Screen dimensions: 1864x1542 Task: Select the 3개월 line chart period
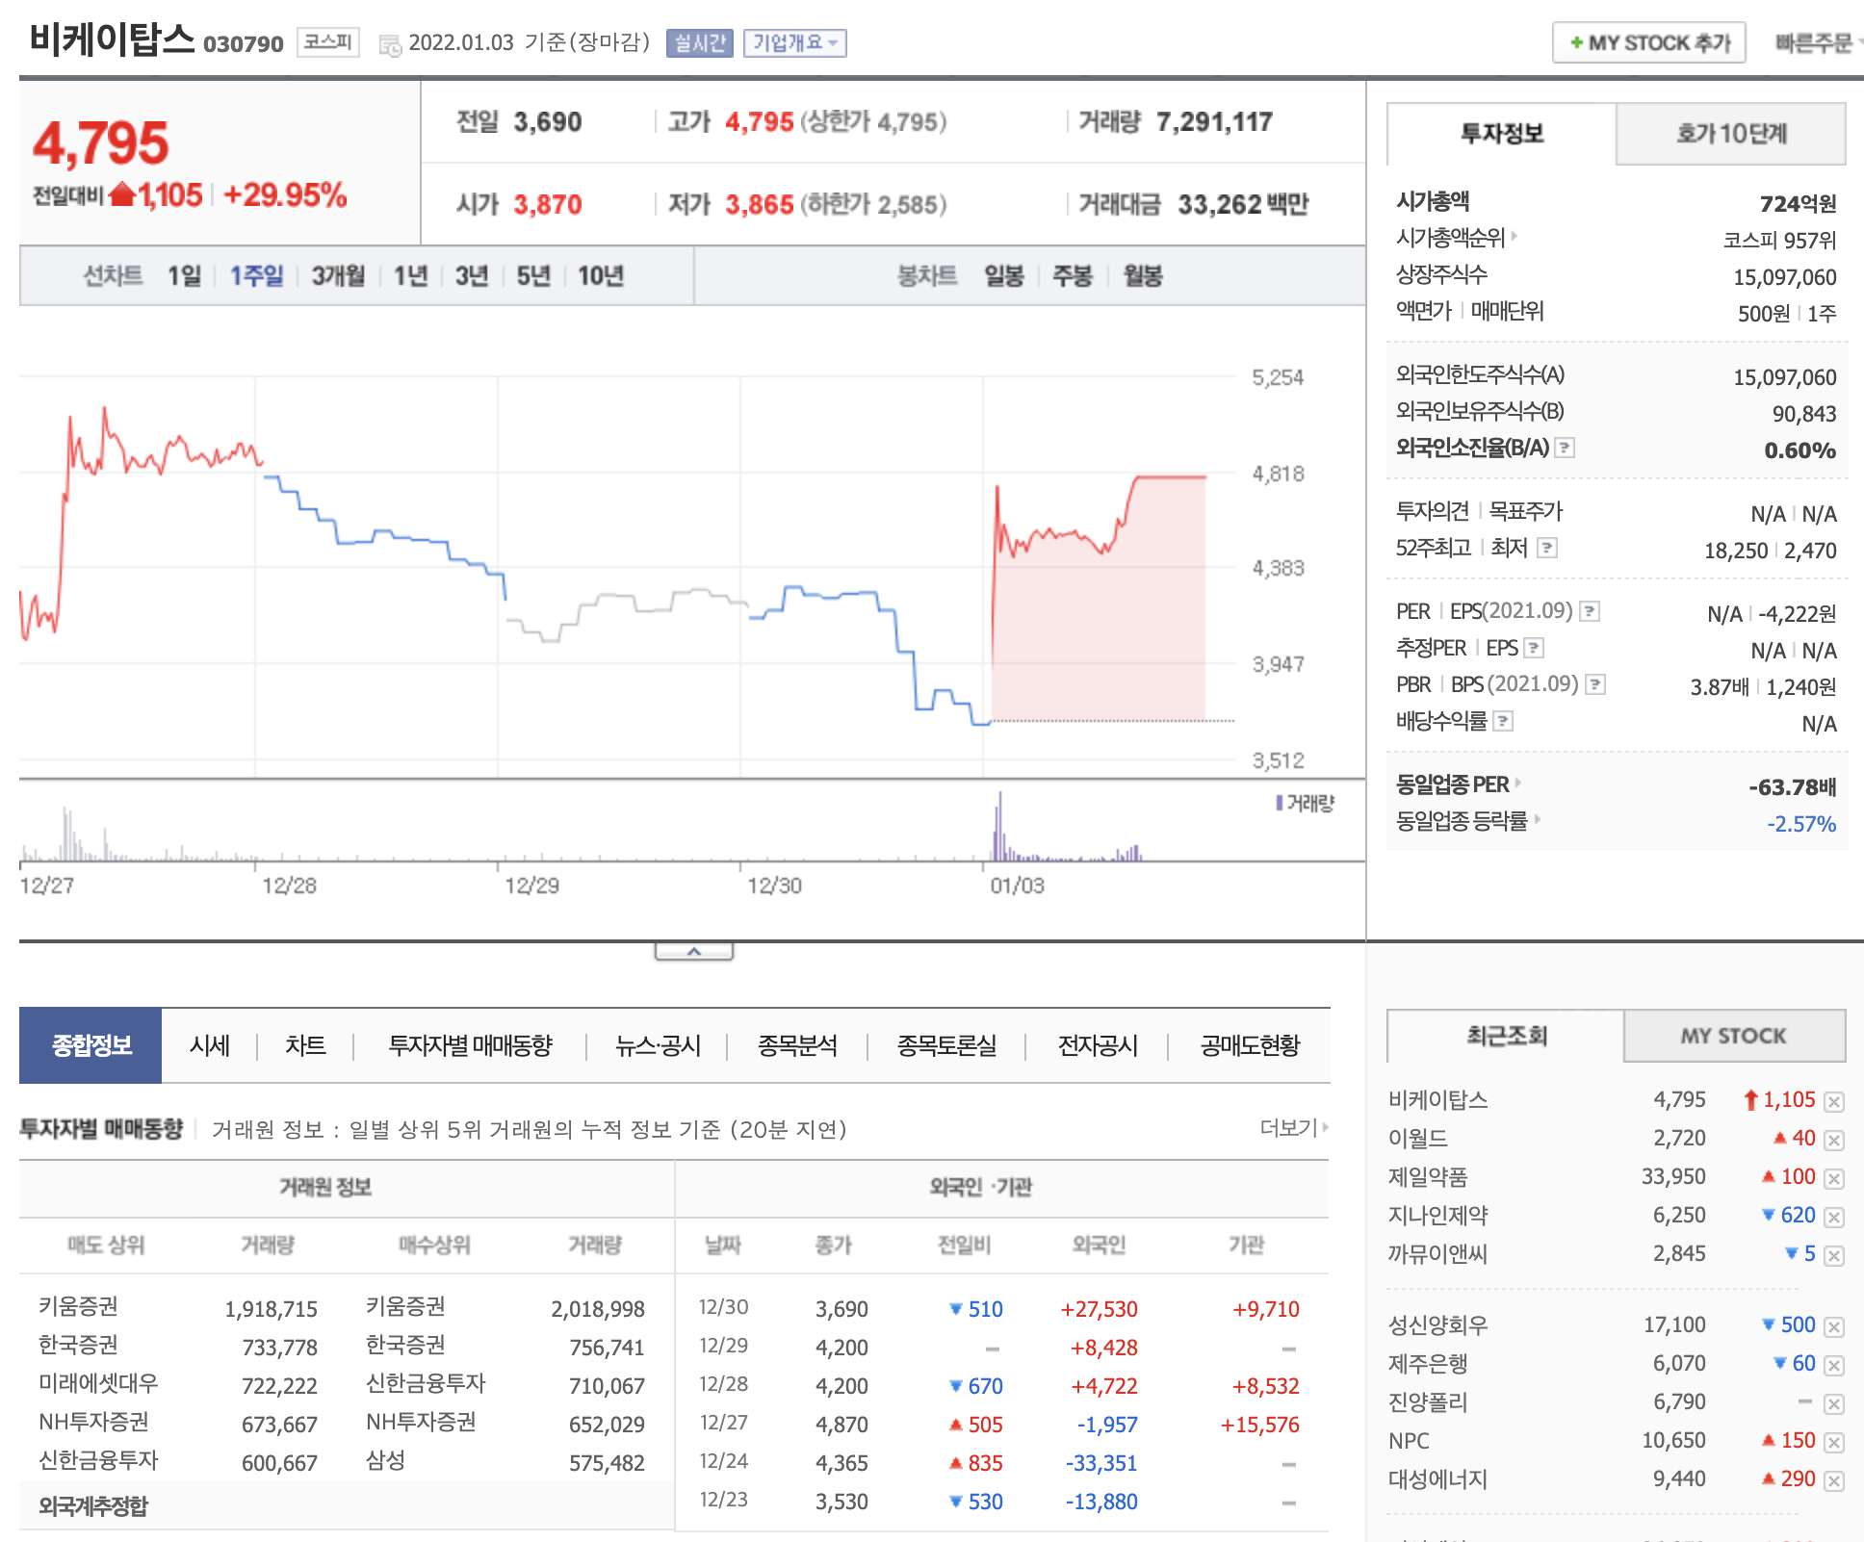pyautogui.click(x=338, y=276)
